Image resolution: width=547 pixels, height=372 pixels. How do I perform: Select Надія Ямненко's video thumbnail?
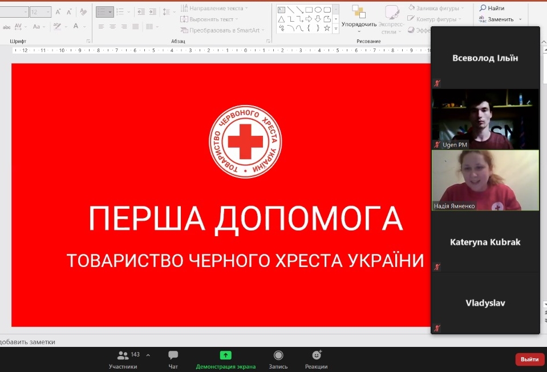pos(485,180)
